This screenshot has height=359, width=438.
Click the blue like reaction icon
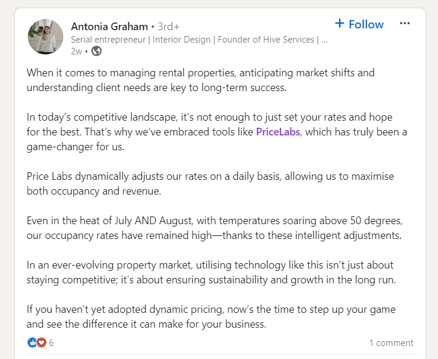pos(31,342)
